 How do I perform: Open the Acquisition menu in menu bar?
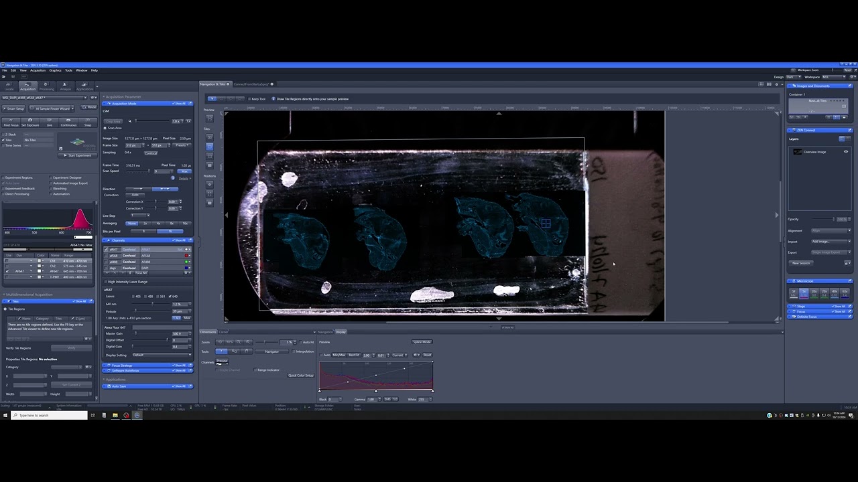pyautogui.click(x=38, y=70)
